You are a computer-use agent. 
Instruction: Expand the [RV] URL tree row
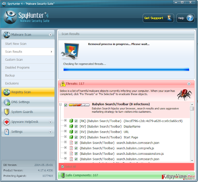tap(65, 131)
